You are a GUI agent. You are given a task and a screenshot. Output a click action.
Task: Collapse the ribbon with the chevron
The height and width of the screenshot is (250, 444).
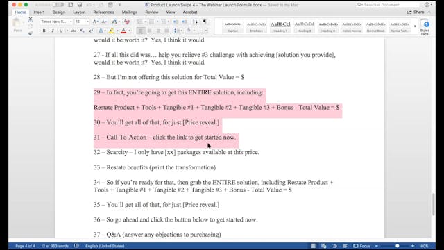point(429,12)
